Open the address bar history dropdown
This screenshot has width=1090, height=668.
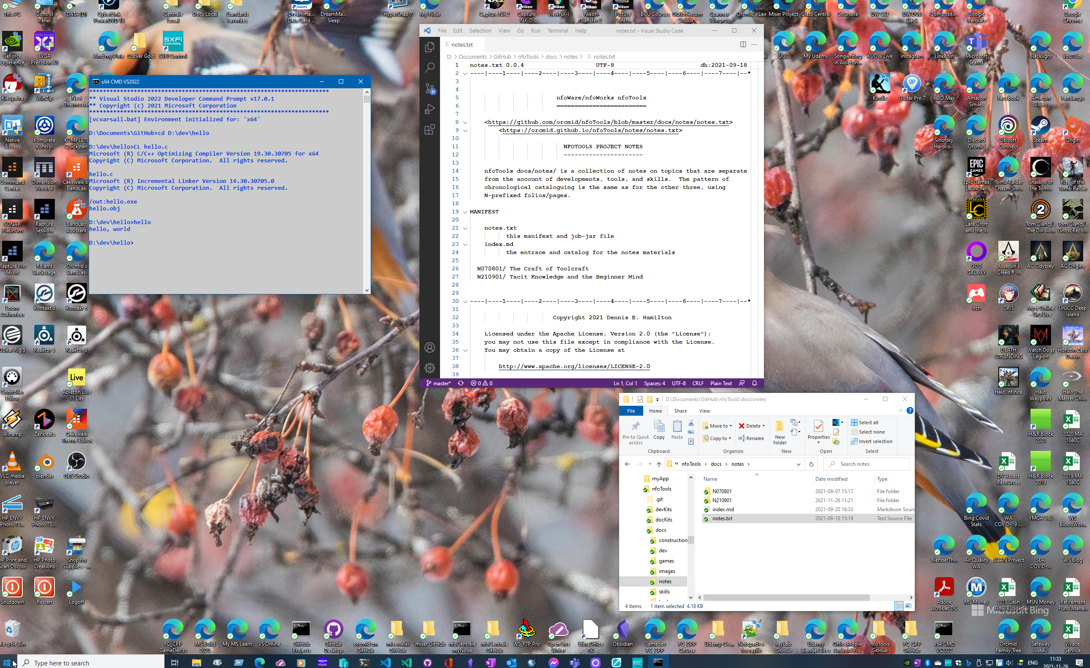point(799,464)
